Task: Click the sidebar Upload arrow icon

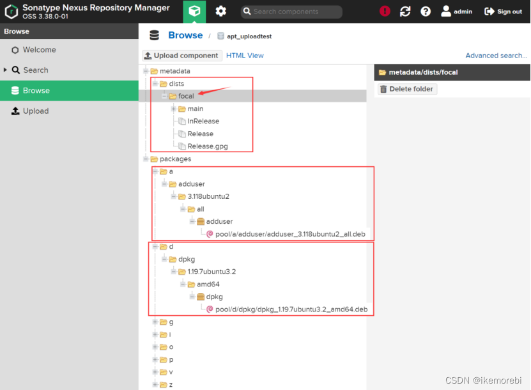Action: (15, 111)
